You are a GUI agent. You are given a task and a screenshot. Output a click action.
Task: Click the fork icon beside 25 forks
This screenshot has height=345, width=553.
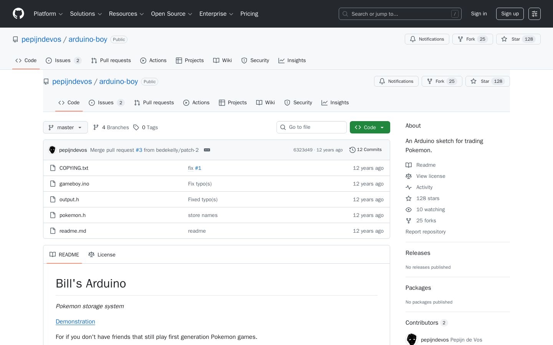tap(409, 220)
